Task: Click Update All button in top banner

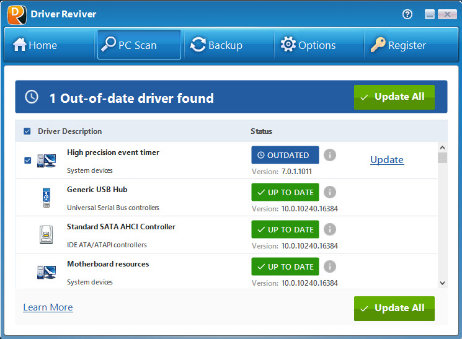Action: coord(394,97)
